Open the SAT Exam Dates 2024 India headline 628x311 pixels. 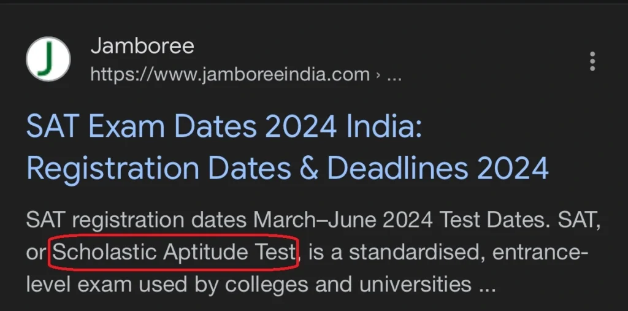click(x=224, y=128)
